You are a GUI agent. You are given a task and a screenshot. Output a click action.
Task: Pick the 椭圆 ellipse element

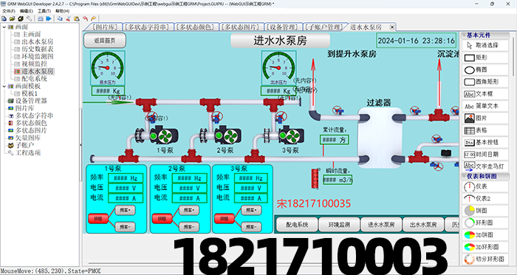coord(485,69)
